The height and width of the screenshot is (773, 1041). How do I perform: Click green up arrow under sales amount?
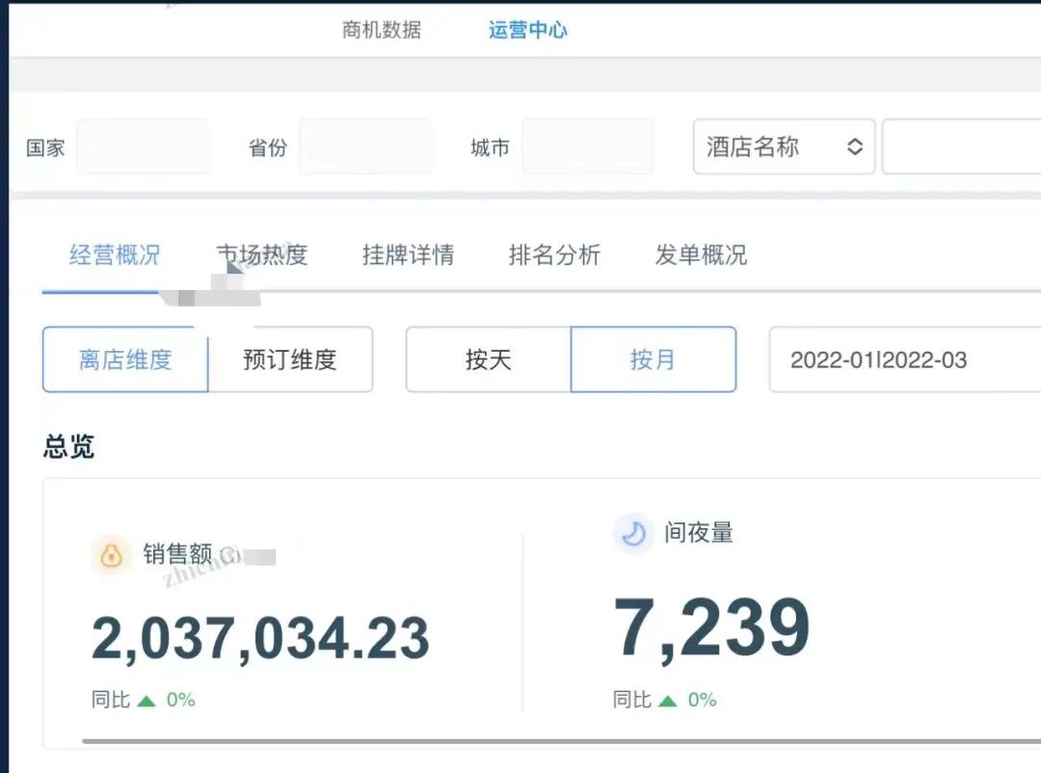click(147, 701)
